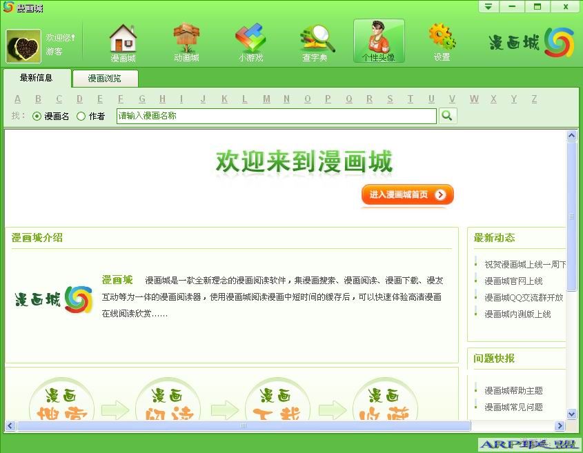Viewport: 583px width, 453px height.
Task: Open the 动画城 section icon
Action: (x=186, y=41)
